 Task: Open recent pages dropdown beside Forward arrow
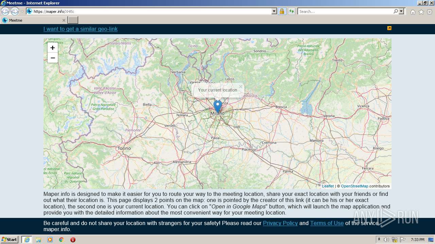(x=22, y=12)
